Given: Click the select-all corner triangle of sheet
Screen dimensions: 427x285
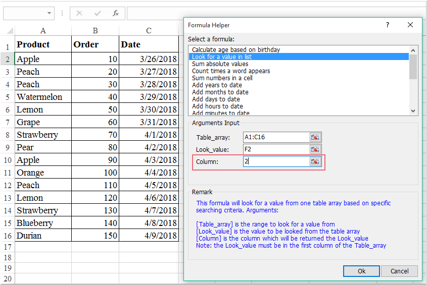Looking at the screenshot, I should tap(10, 30).
